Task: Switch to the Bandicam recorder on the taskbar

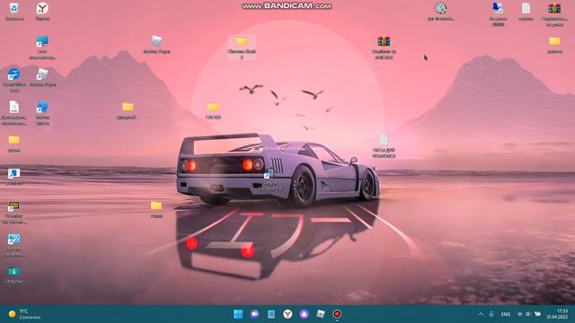Action: 337,314
